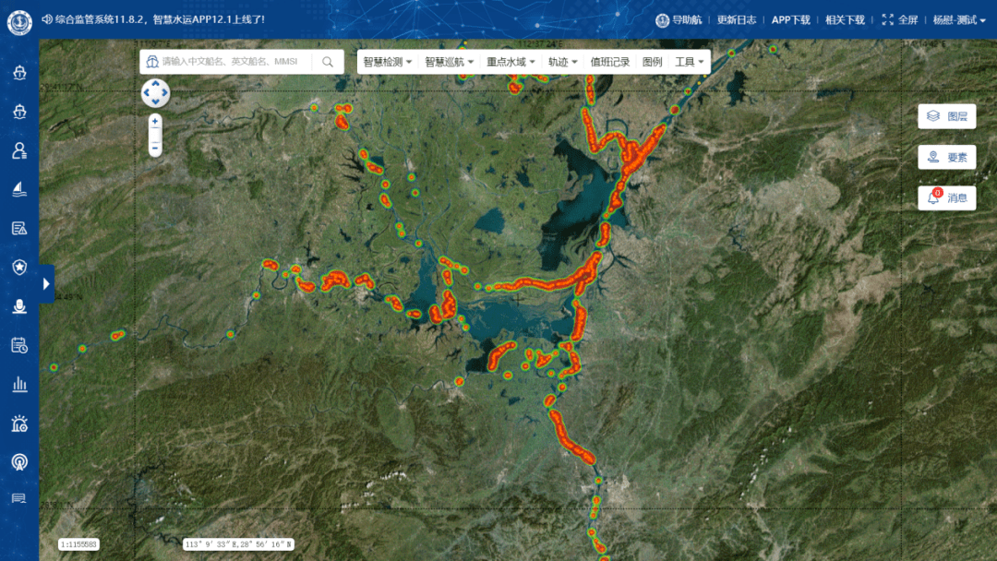Screen dimensions: 997x561
Task: Click the APP下载 link
Action: tap(791, 19)
